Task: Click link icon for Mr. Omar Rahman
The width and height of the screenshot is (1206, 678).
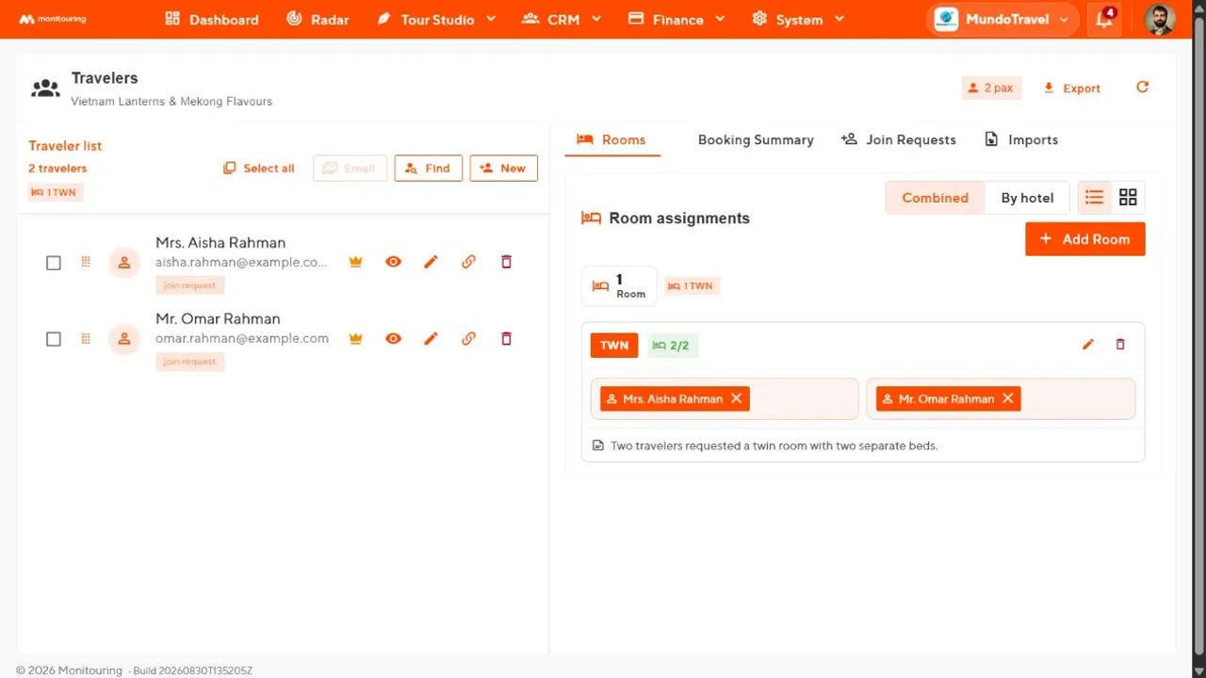Action: [468, 338]
